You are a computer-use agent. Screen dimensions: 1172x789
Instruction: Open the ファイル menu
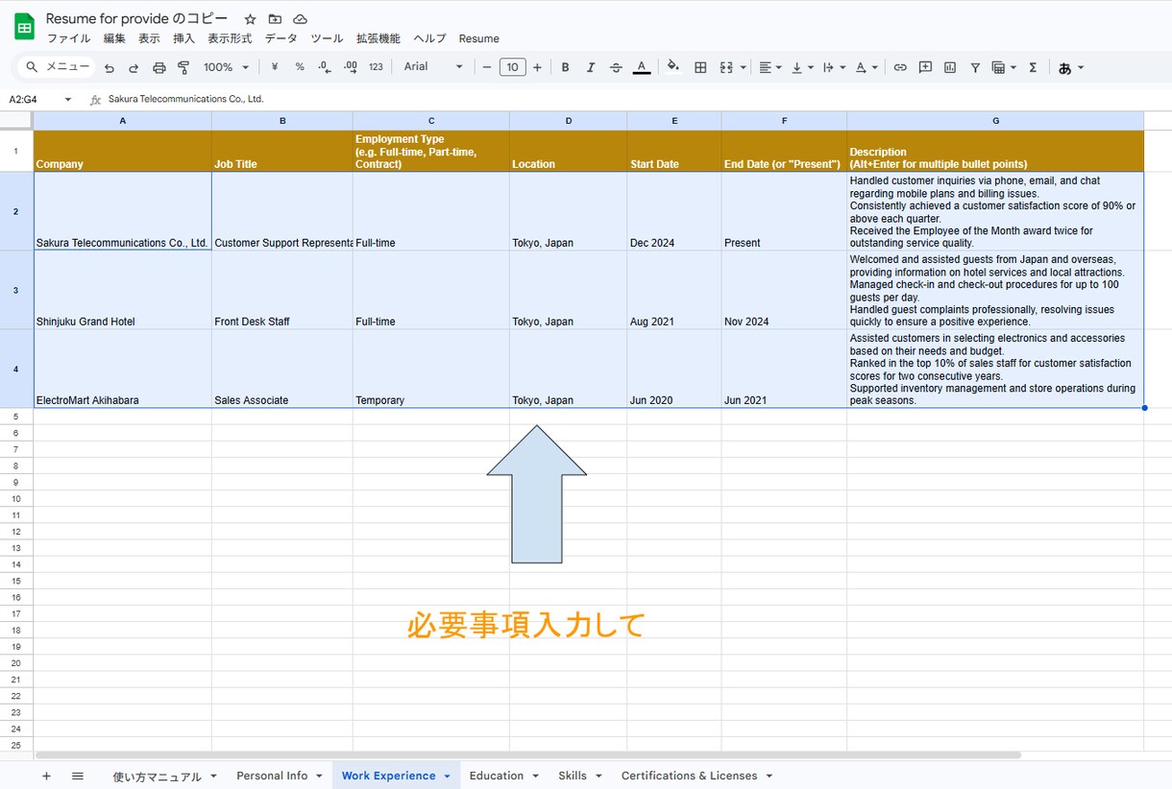(69, 38)
